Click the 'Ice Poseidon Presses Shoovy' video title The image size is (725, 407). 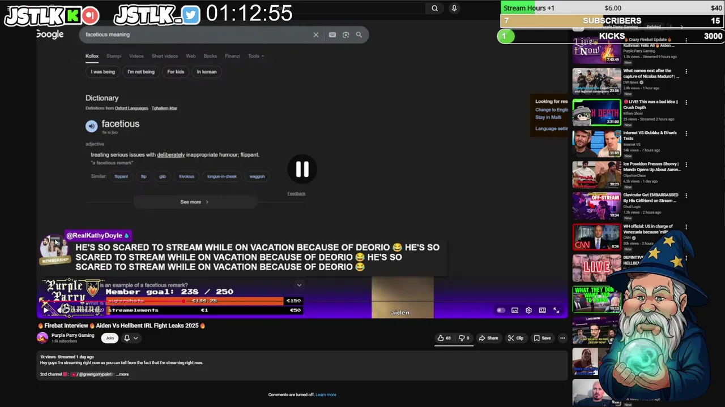(x=651, y=167)
